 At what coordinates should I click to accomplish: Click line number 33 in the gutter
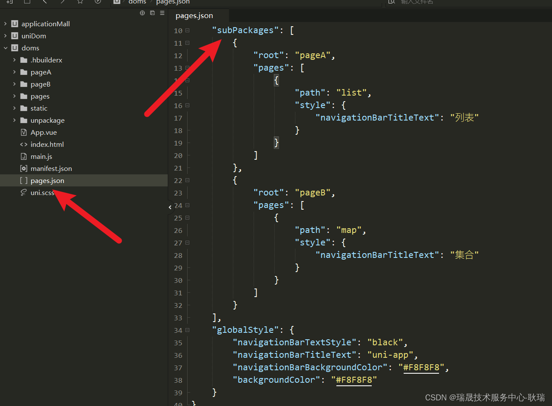pyautogui.click(x=178, y=318)
